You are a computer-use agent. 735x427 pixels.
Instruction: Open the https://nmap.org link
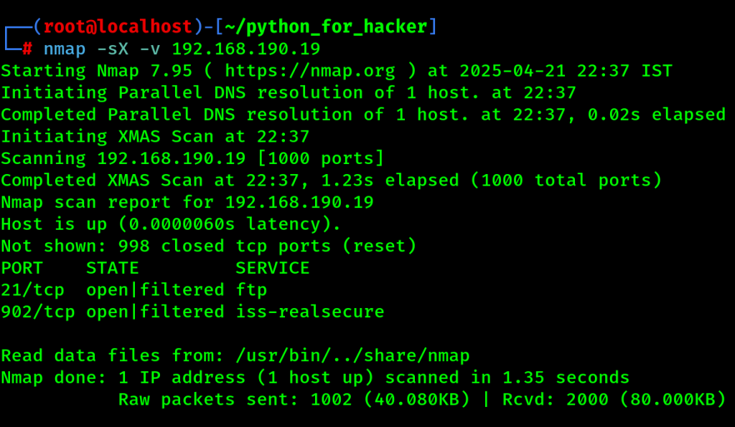click(310, 71)
